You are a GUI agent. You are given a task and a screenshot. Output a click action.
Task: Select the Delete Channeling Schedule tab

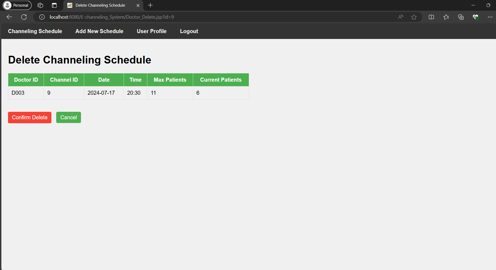103,5
